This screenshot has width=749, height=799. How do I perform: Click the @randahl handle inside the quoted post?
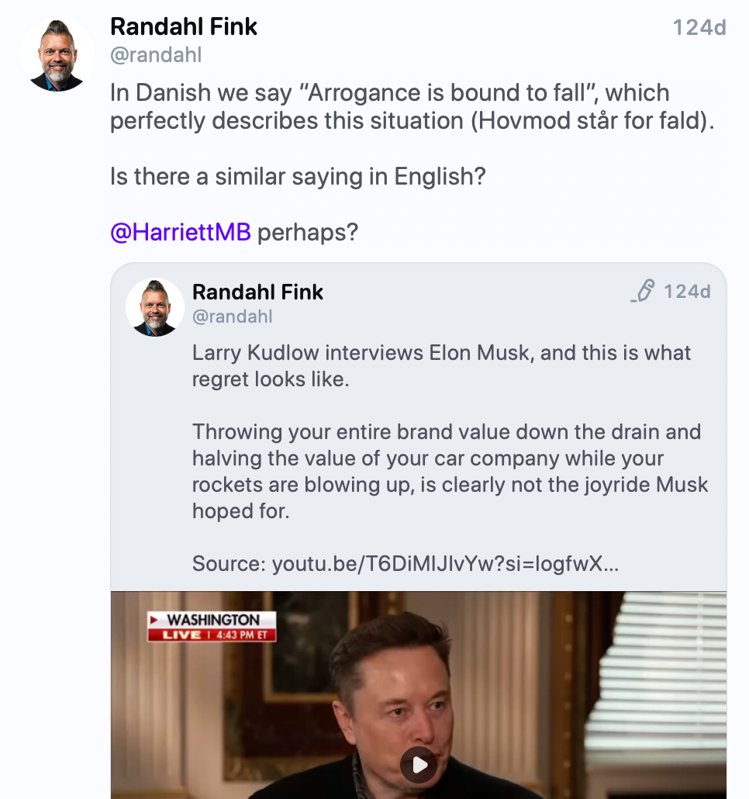[x=232, y=316]
